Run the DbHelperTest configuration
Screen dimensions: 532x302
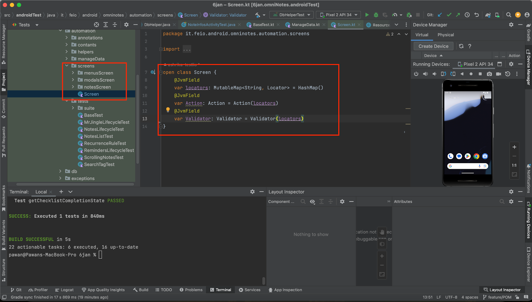(x=367, y=15)
